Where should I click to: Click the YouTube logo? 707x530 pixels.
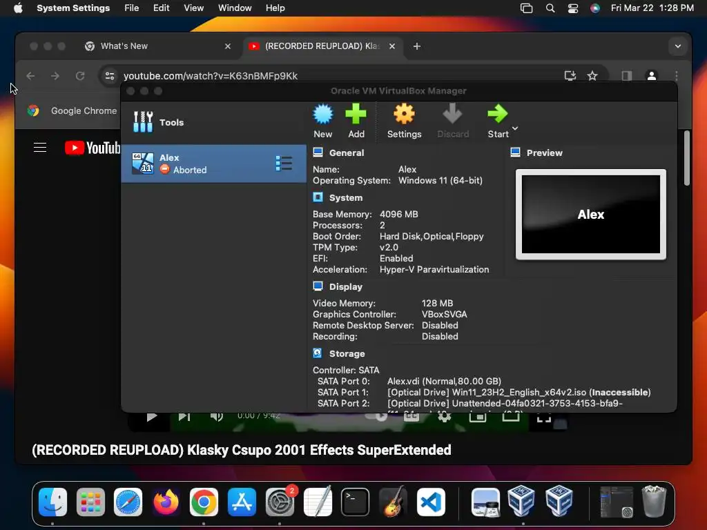93,148
